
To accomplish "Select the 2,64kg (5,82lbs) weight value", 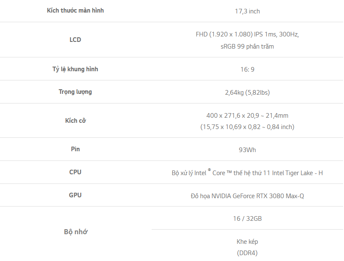I will coord(247,93).
